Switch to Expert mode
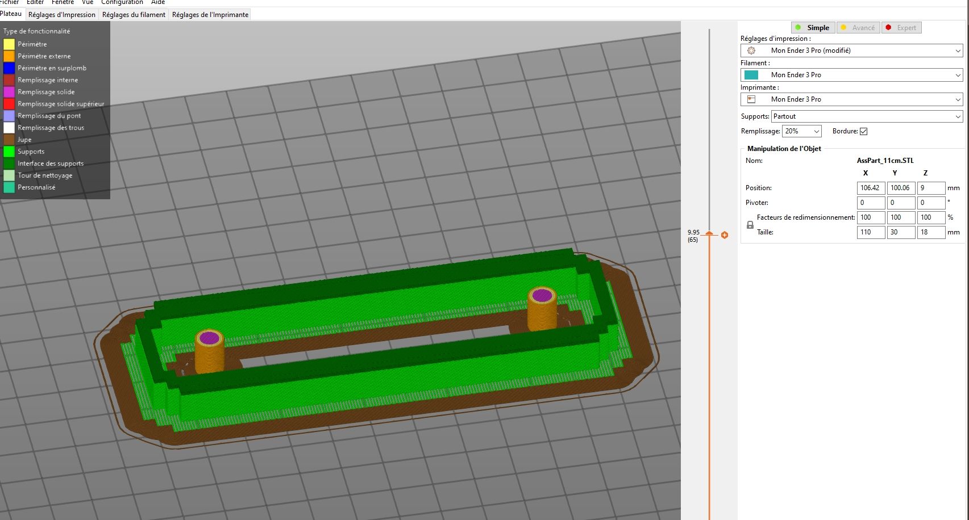Screen dimensions: 969x520 pyautogui.click(x=901, y=27)
